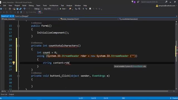Collapse the counttotalcharacters() method region

18,46
